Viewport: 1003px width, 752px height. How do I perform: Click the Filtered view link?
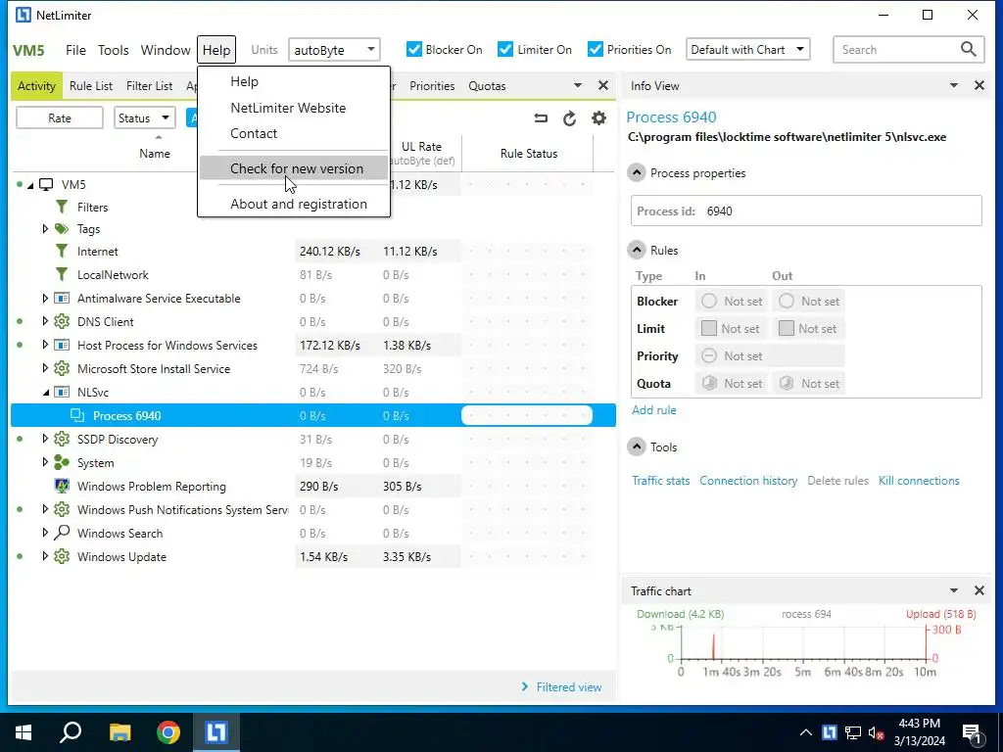(569, 686)
